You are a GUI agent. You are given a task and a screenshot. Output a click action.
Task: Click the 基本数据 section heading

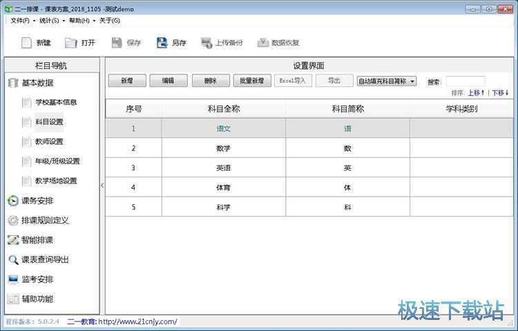coord(38,83)
